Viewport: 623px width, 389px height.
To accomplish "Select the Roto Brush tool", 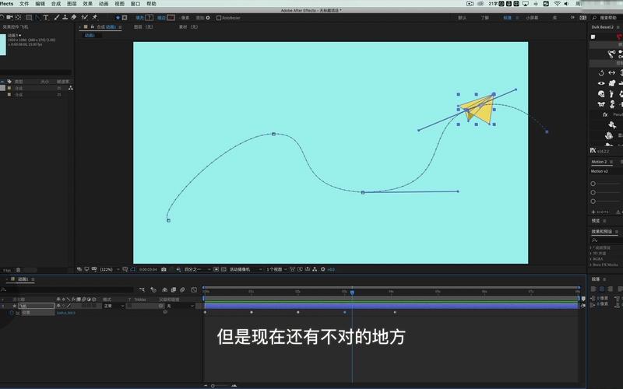I will 84,17.
